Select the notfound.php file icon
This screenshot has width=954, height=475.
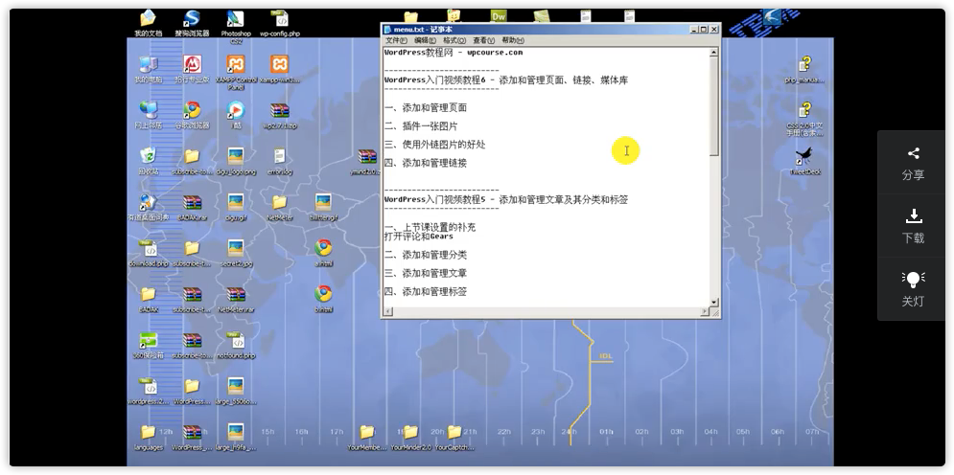coord(236,345)
